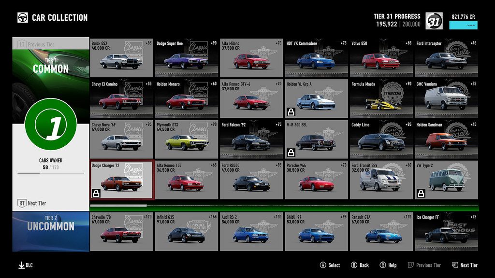Pick the Chevy Nova '69 tile
This screenshot has width=495, height=278.
pos(121,139)
